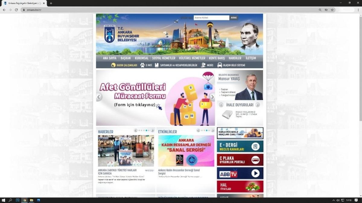Screen dimensions: 362x203
Task: Go to next slide in main banner
Action: 212,97
